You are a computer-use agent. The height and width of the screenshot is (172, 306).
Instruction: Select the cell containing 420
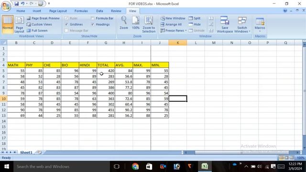tap(106, 71)
